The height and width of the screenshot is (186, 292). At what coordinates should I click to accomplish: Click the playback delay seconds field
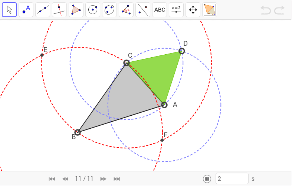[x=232, y=179]
